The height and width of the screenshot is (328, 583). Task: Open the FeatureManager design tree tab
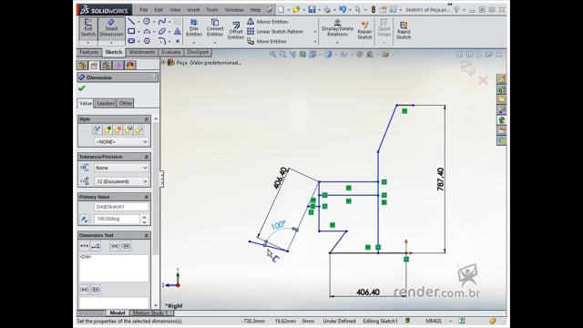pos(82,66)
